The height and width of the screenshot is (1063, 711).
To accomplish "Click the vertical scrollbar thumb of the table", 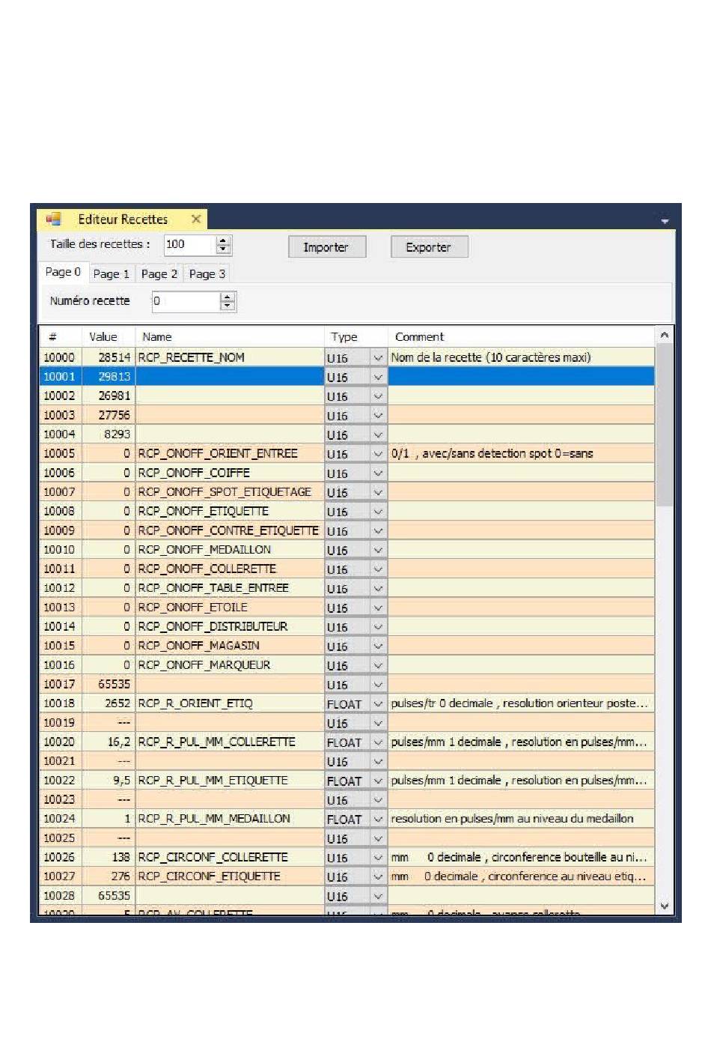I will 665,425.
